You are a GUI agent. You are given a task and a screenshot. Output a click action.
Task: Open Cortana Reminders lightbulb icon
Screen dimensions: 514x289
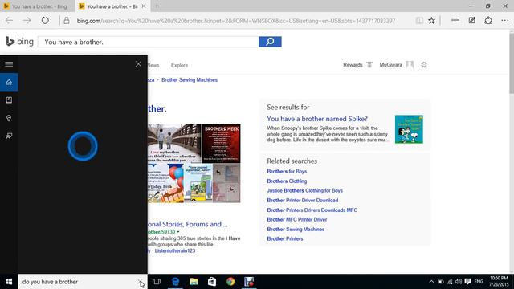click(9, 118)
